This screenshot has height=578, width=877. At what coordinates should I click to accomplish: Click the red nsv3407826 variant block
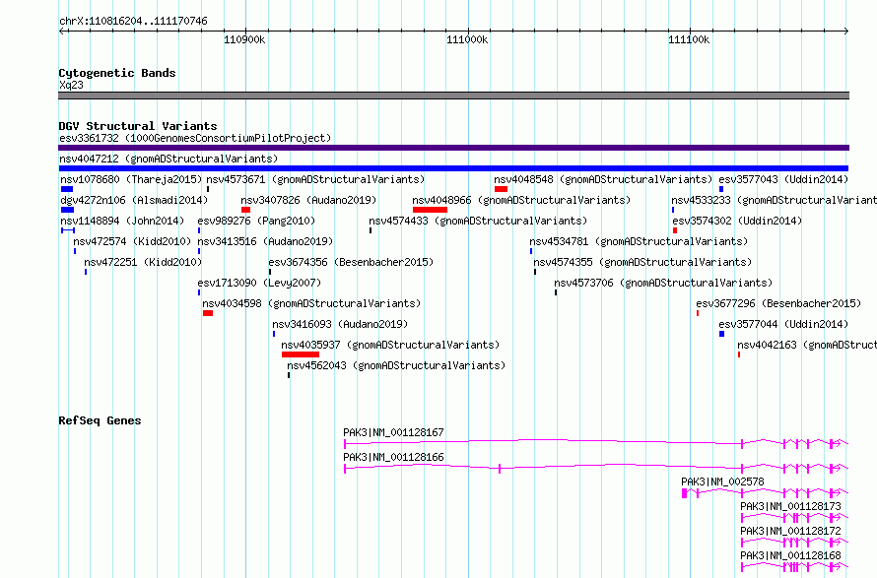click(x=246, y=210)
